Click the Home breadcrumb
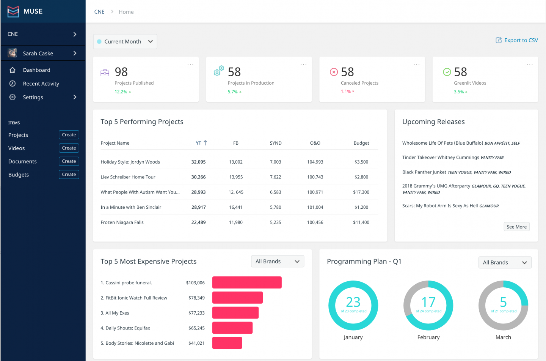This screenshot has width=546, height=361. (126, 12)
